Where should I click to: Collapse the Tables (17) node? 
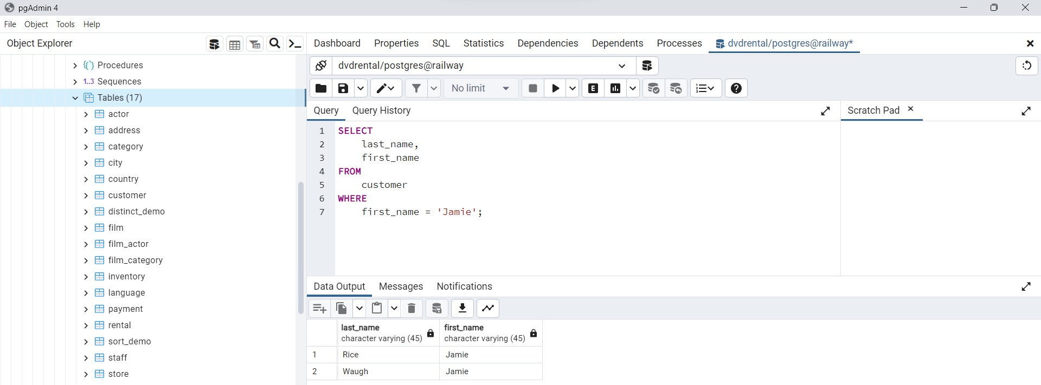tap(75, 98)
